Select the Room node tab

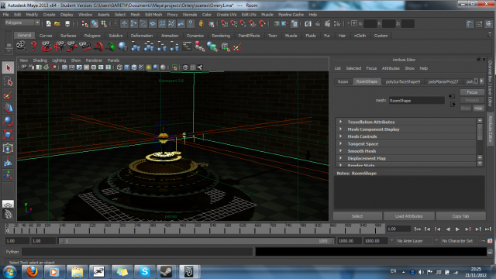pyautogui.click(x=343, y=81)
